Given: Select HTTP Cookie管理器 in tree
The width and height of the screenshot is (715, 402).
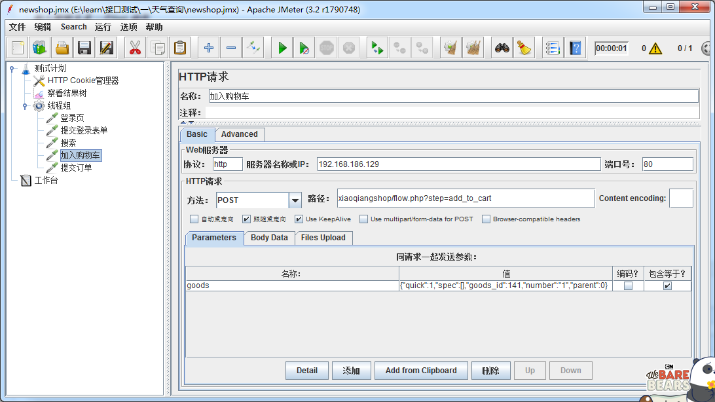Looking at the screenshot, I should tap(83, 81).
